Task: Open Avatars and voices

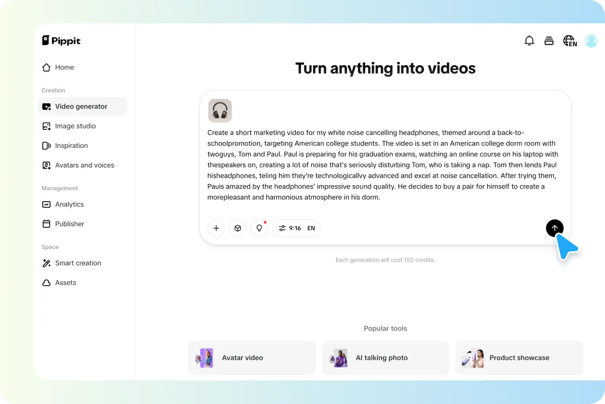Action: click(x=84, y=165)
